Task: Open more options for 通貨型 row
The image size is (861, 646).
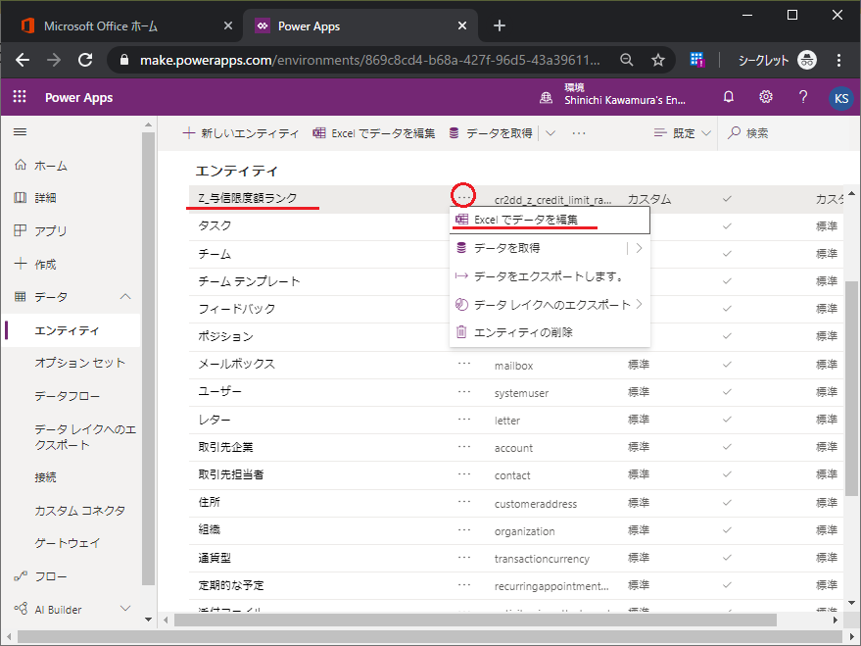Action: click(x=464, y=557)
